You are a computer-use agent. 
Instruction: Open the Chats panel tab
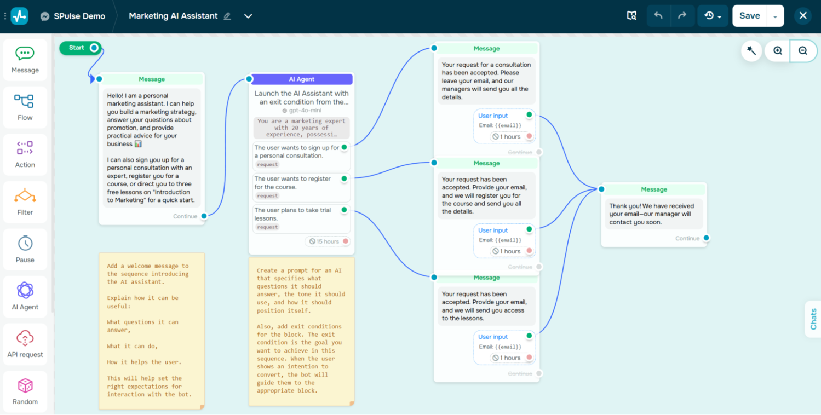pos(813,318)
